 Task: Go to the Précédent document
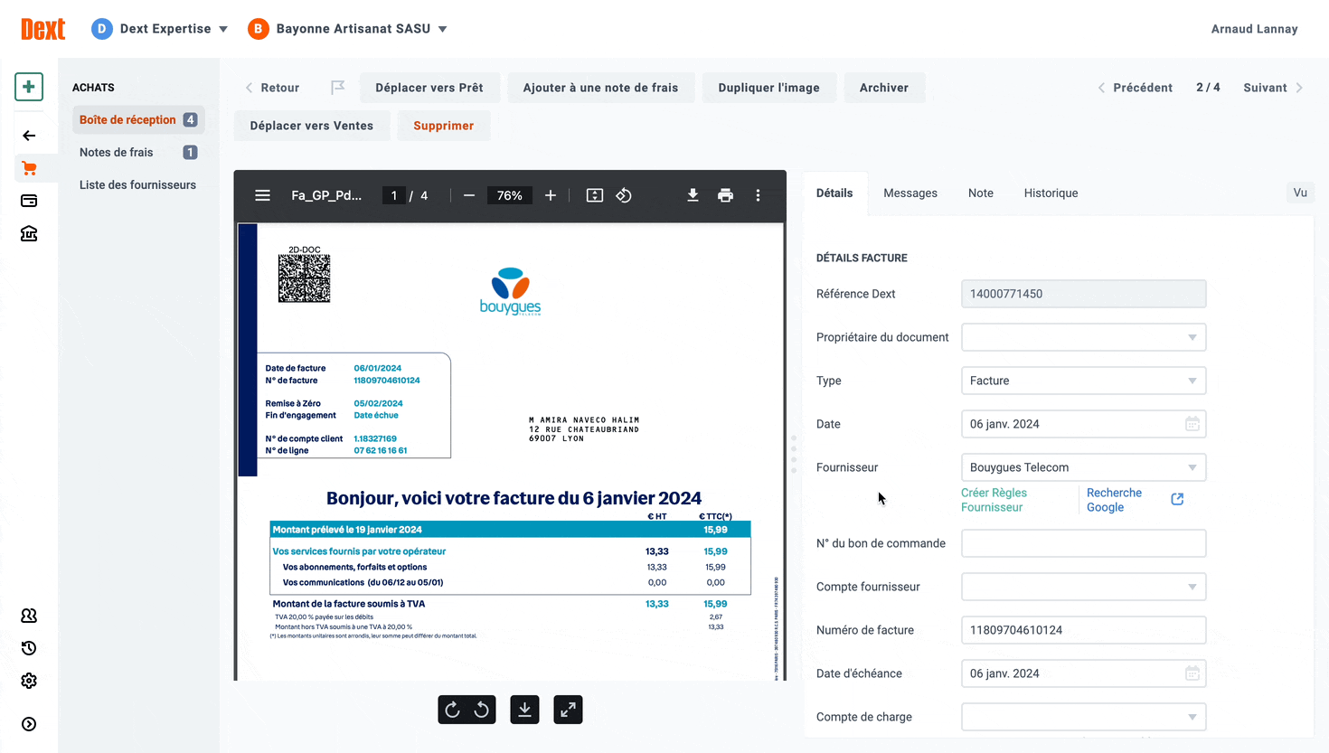1135,88
